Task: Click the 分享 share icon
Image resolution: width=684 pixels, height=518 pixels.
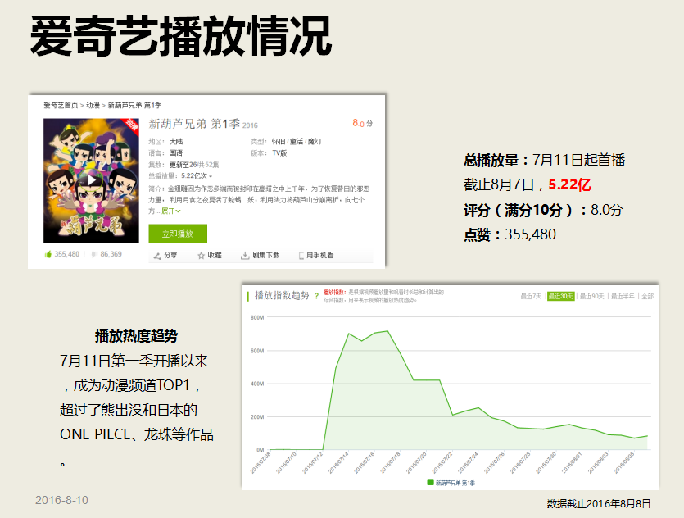Action: coord(157,256)
